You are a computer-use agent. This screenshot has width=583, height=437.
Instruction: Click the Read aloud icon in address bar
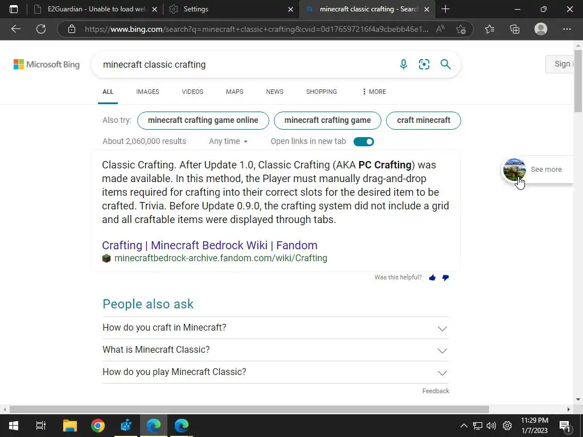click(440, 29)
